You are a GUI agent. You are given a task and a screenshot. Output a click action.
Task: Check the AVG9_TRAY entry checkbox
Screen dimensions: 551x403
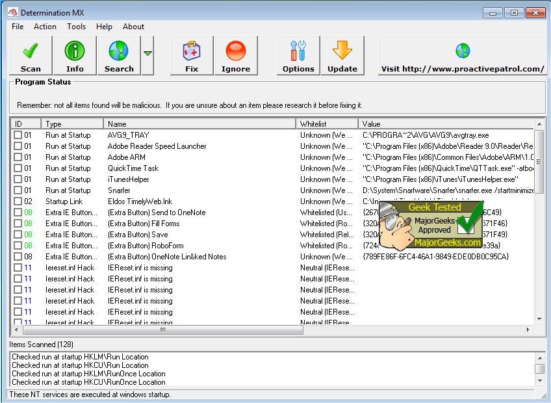click(x=18, y=135)
